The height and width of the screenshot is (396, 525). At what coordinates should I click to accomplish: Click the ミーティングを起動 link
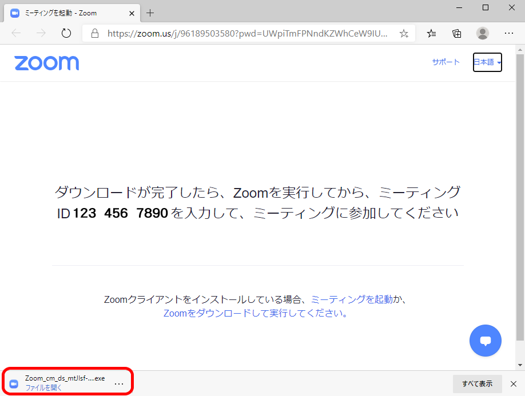[x=352, y=299]
